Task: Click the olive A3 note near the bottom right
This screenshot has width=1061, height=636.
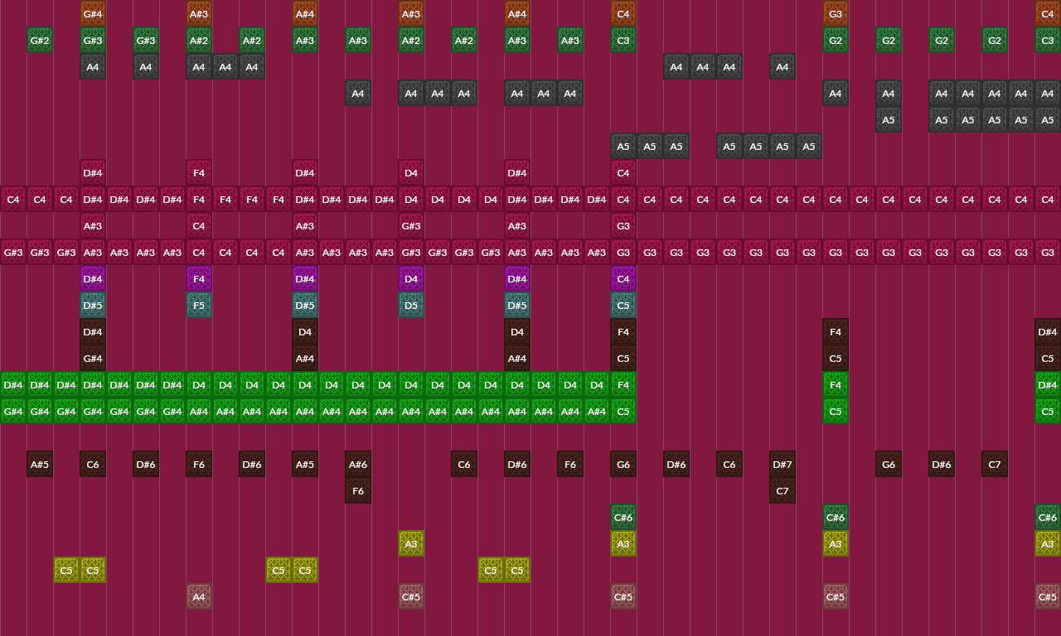Action: tap(1047, 543)
